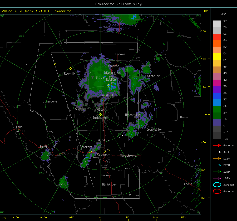Click the km label in bottom-left corner

pyautogui.click(x=4, y=218)
